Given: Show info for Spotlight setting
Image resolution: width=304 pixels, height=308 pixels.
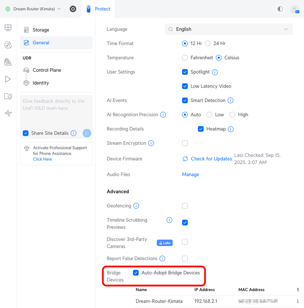Looking at the screenshot, I should click(x=215, y=72).
